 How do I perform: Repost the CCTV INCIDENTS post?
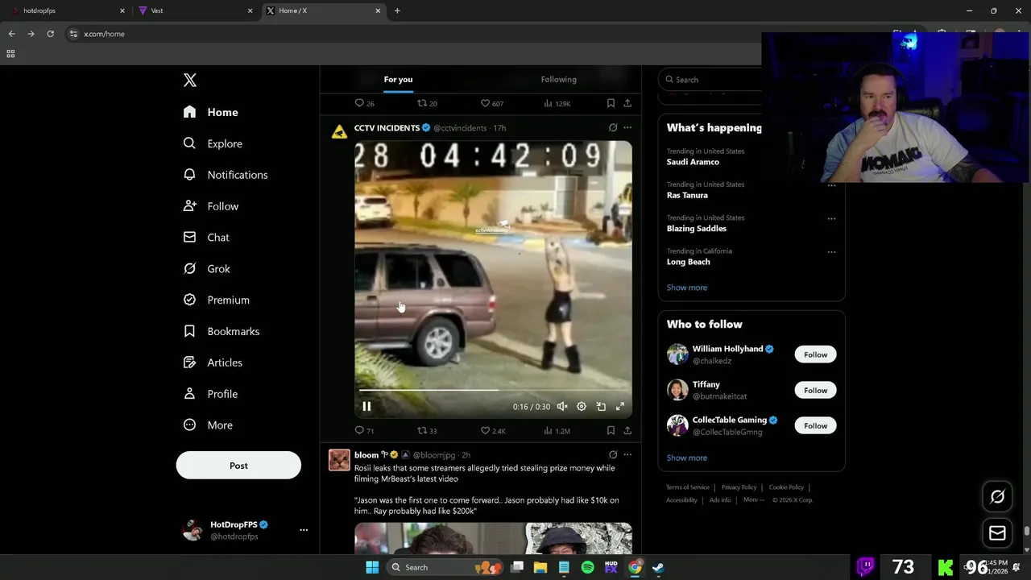[427, 431]
